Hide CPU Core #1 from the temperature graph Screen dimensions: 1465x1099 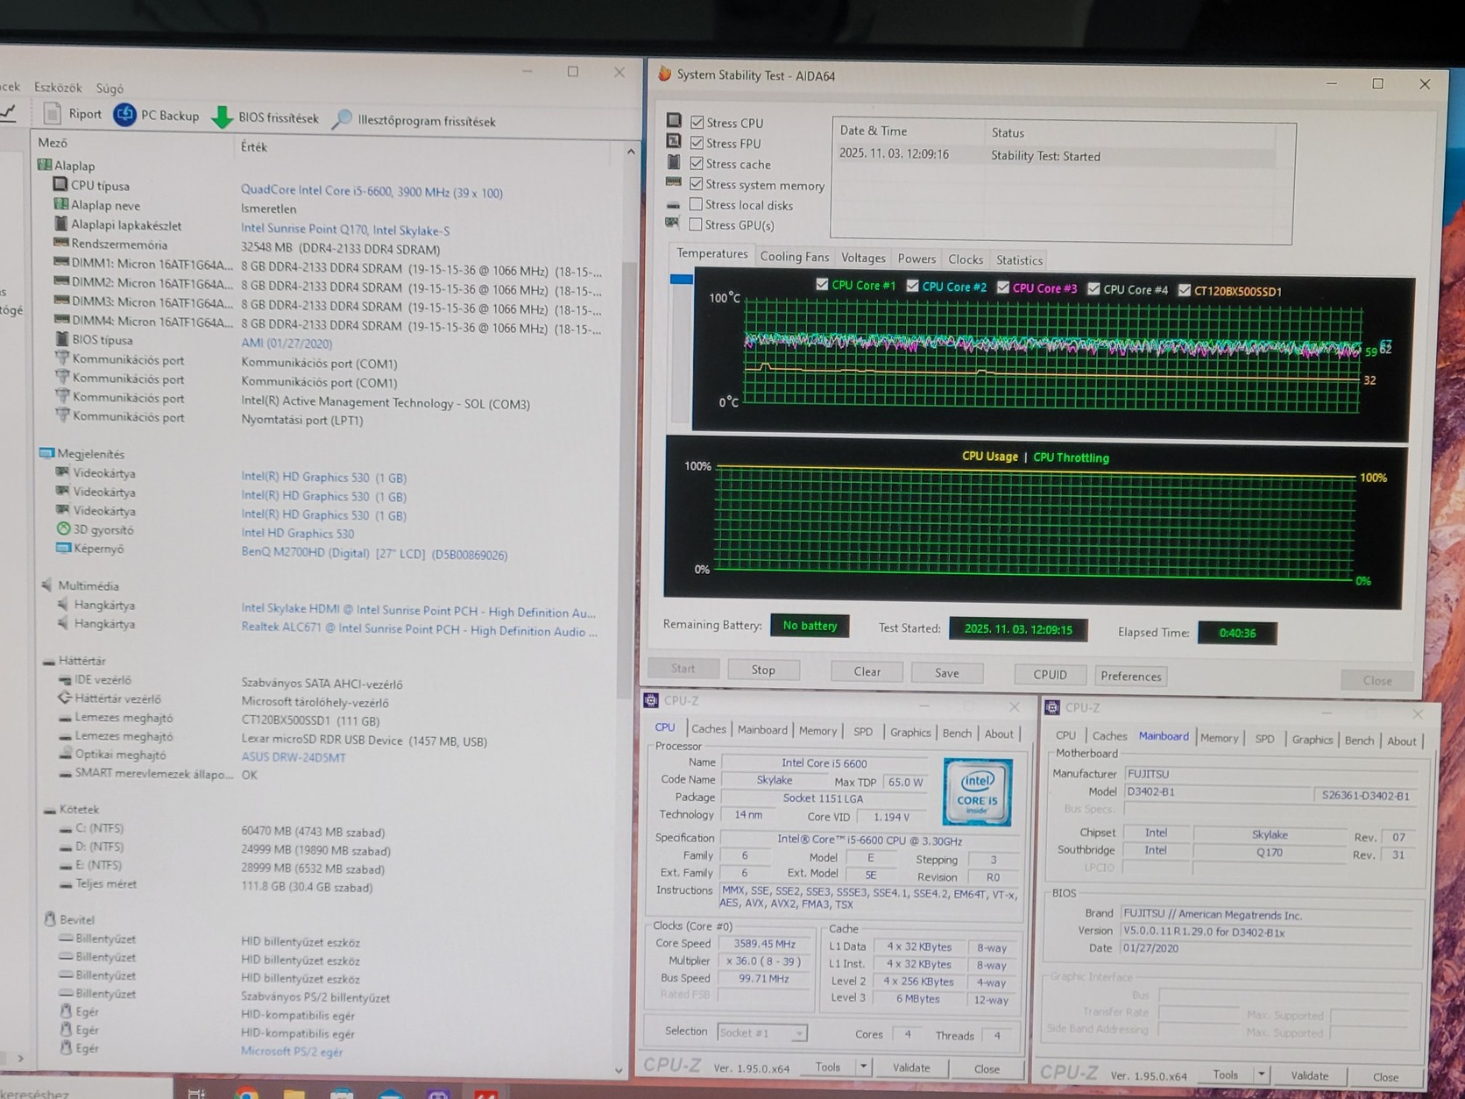coord(822,284)
